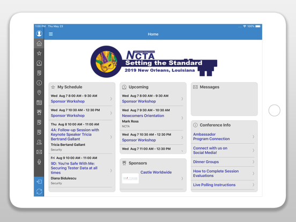Open Sponsors card header
The image size is (296, 222).
(x=138, y=163)
